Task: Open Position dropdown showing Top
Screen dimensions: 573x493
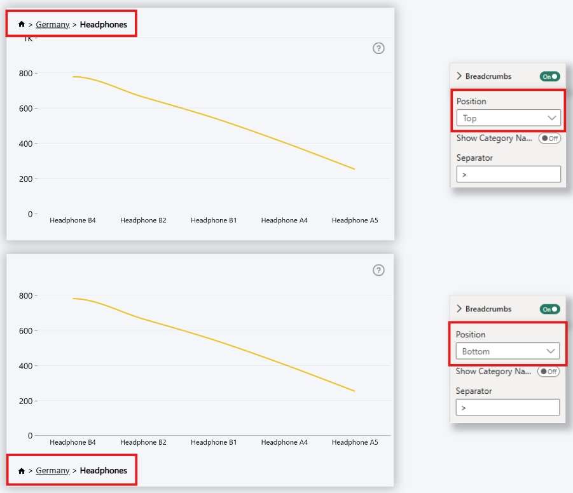Action: [508, 118]
